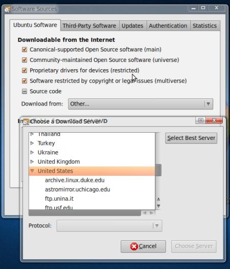Click the red X icon on Cancel
Image resolution: width=230 pixels, height=269 pixels.
coord(134,246)
